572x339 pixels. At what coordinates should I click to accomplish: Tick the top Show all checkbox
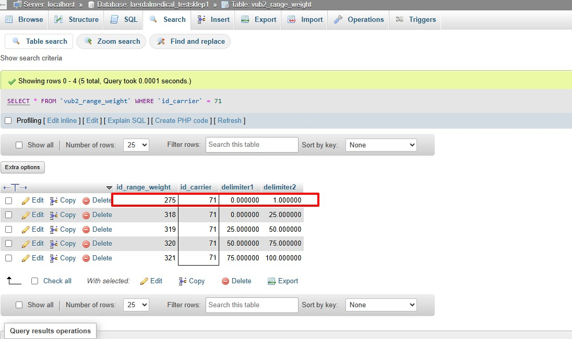[x=19, y=145]
